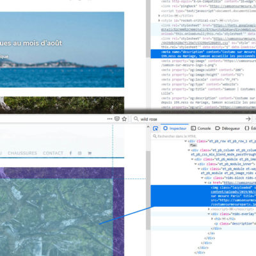
Task: Expand the noscript node
Action: (x=209, y=209)
